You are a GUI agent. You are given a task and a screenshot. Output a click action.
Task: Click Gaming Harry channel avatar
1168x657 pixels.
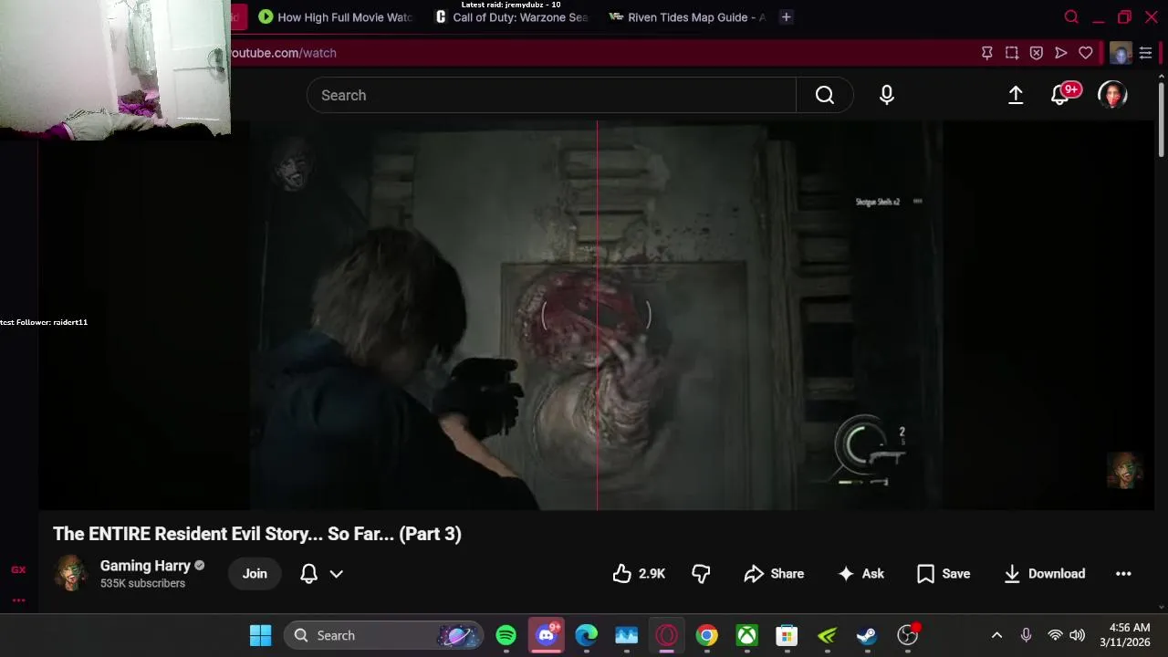[70, 573]
